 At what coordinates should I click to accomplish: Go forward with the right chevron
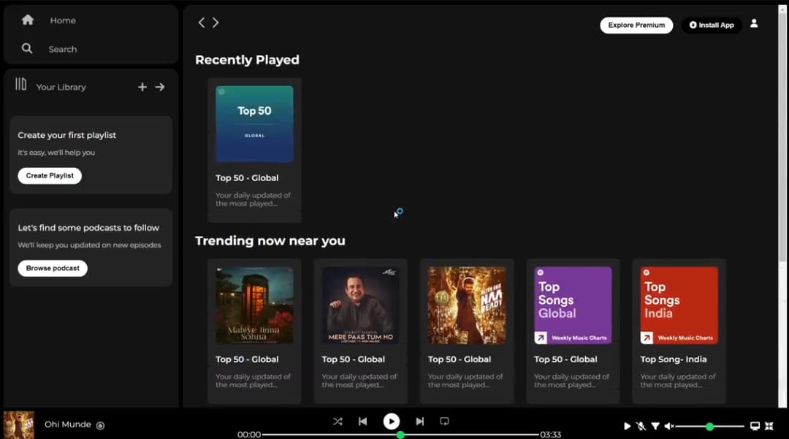point(216,23)
